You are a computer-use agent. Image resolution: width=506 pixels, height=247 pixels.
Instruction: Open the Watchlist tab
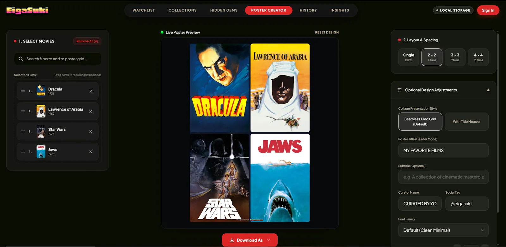(144, 10)
